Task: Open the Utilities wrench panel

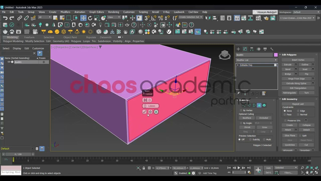Action: pyautogui.click(x=272, y=49)
